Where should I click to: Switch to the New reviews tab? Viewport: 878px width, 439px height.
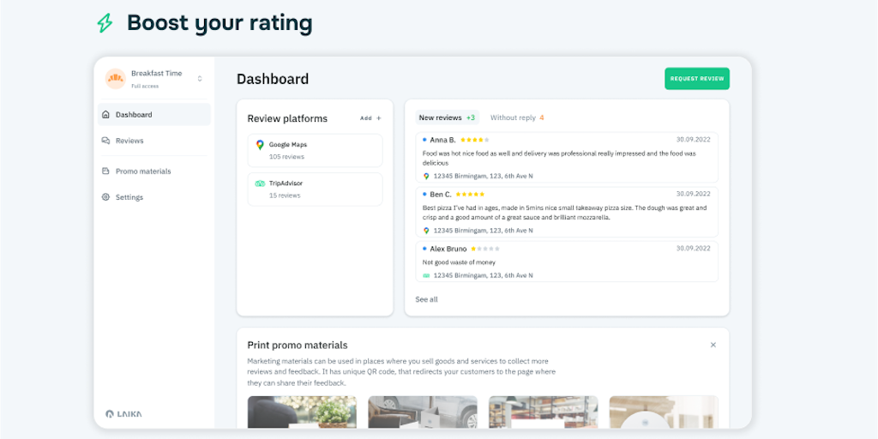pos(446,117)
